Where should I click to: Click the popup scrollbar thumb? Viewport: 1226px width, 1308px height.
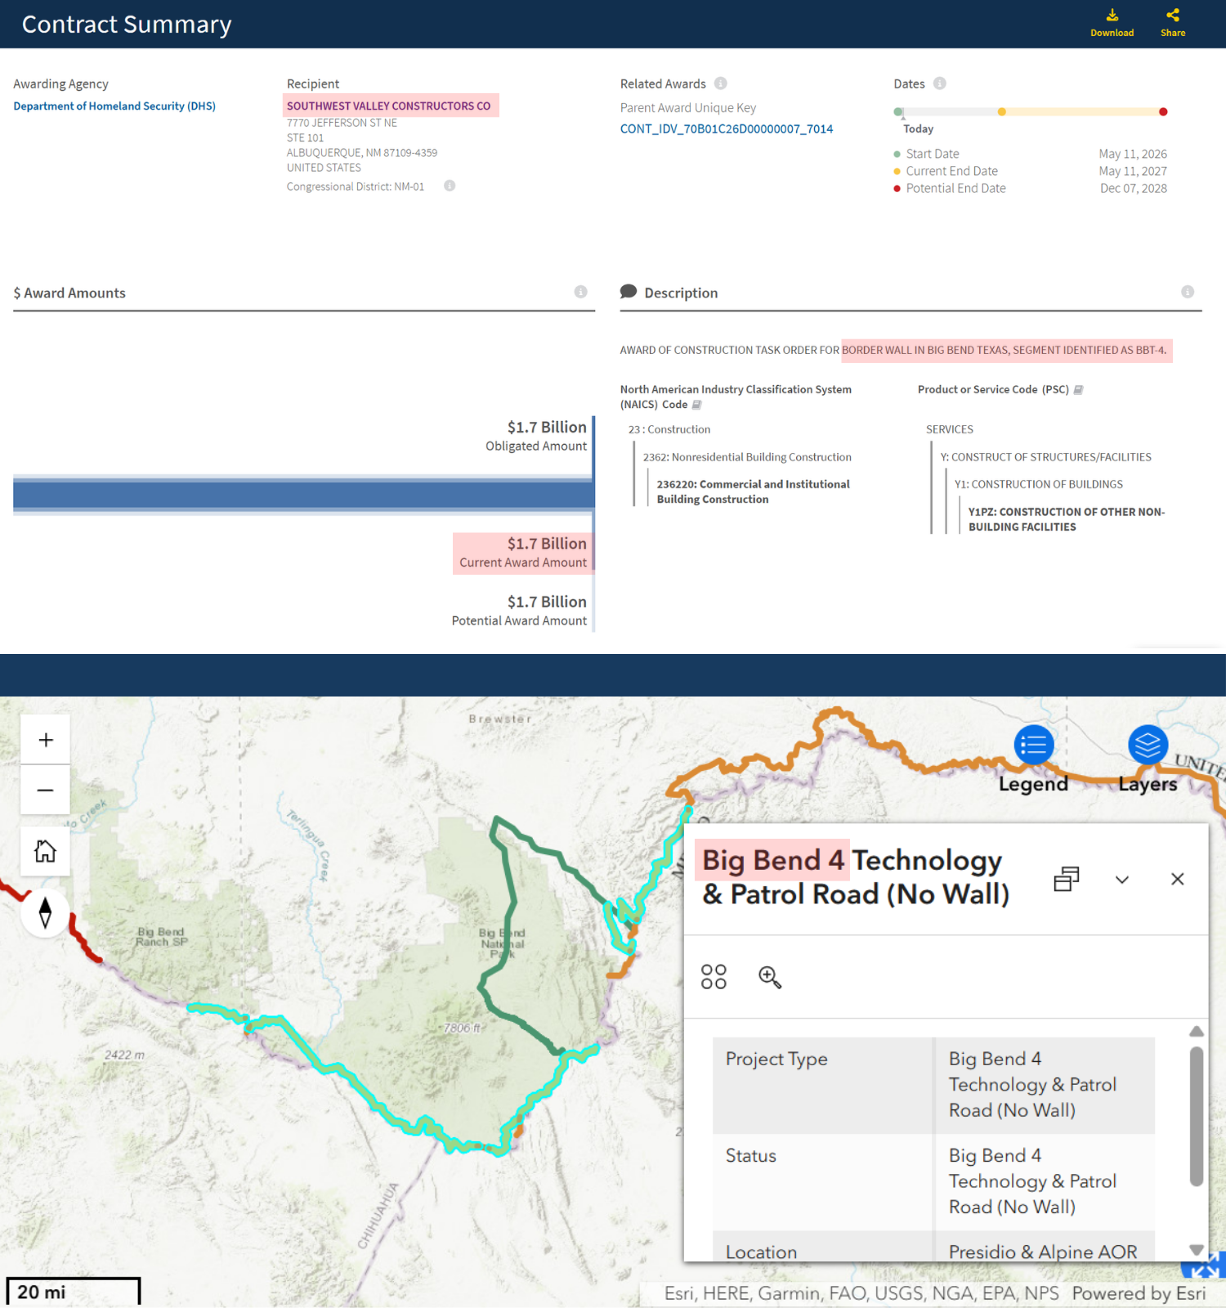pyautogui.click(x=1197, y=1116)
